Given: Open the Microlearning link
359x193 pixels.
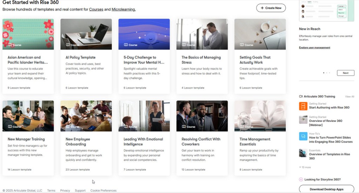Looking at the screenshot, I should [x=124, y=9].
